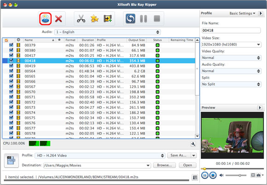The width and height of the screenshot is (267, 185).
Task: Click the 6.2 GB output size cell
Action: [x=139, y=71]
